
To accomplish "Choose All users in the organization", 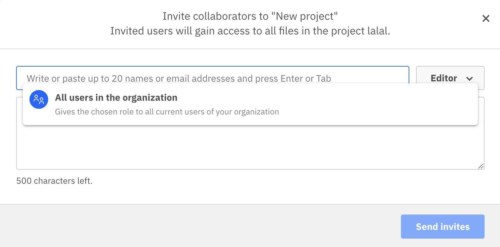I will (116, 97).
